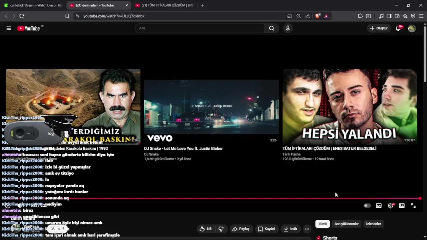The width and height of the screenshot is (427, 240).
Task: Open a new browser tab
Action: (x=202, y=5)
